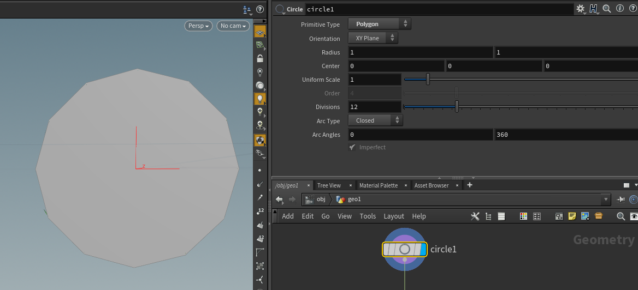Show node info via i icon
Screen dimensions: 638x290
(620, 9)
